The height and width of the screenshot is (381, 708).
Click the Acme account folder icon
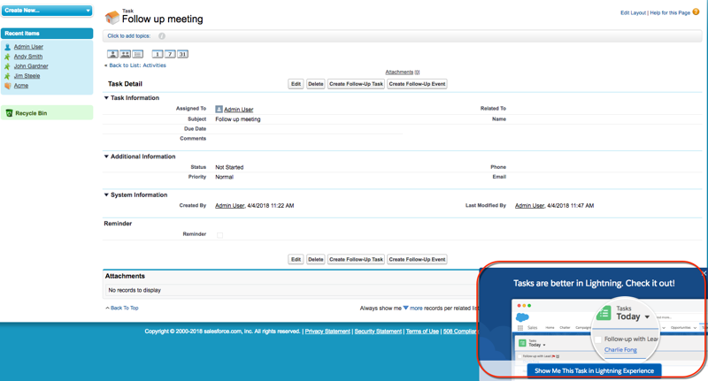pos(7,86)
